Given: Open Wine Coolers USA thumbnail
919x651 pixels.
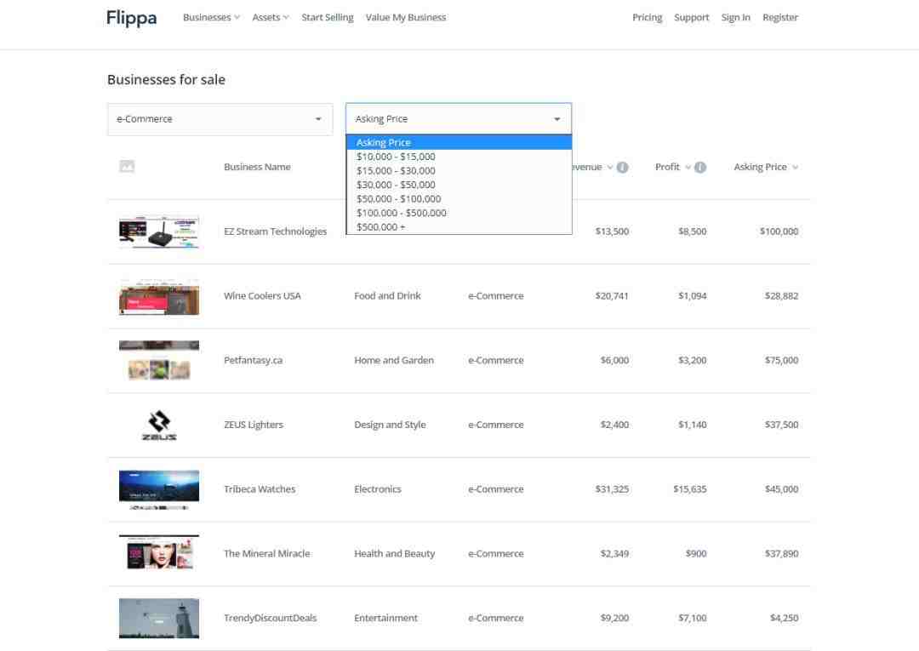Looking at the screenshot, I should click(x=159, y=297).
